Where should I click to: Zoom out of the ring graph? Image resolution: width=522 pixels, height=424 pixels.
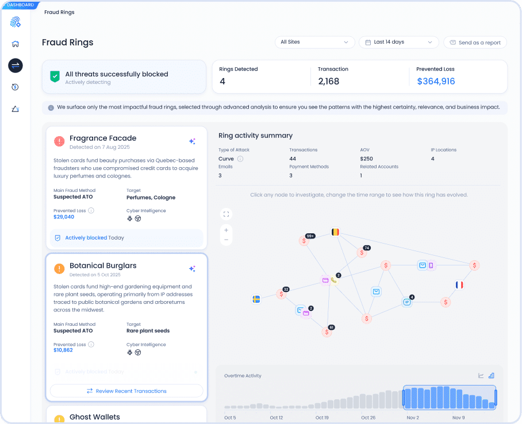click(x=227, y=240)
